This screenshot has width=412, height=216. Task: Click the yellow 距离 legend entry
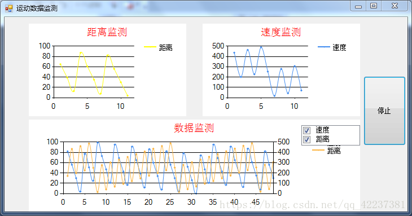(x=158, y=47)
